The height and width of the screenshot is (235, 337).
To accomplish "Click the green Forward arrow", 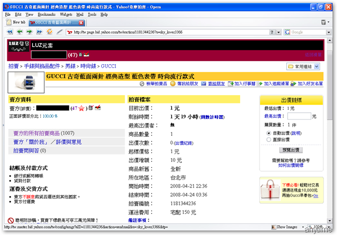I will pos(29,32).
